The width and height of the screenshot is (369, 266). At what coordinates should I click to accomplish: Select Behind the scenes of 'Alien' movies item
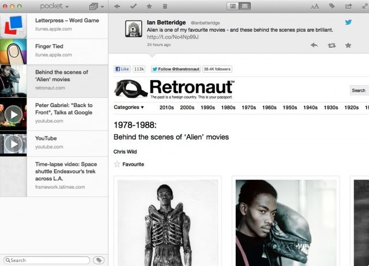pos(54,81)
